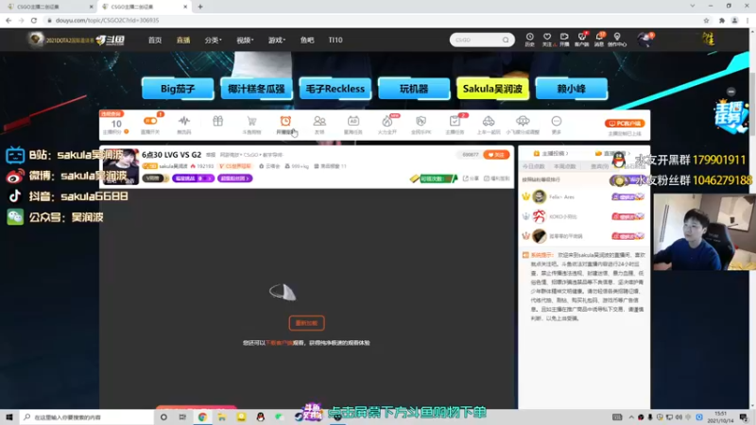
Task: Expand the 分类 categories dropdown
Action: [x=213, y=40]
